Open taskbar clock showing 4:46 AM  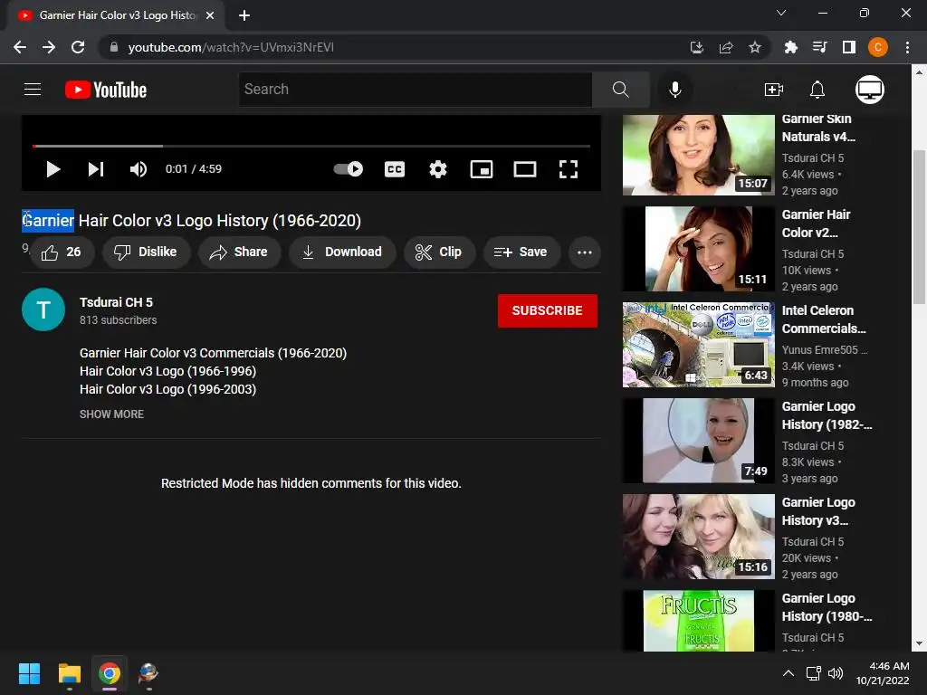[x=883, y=673]
